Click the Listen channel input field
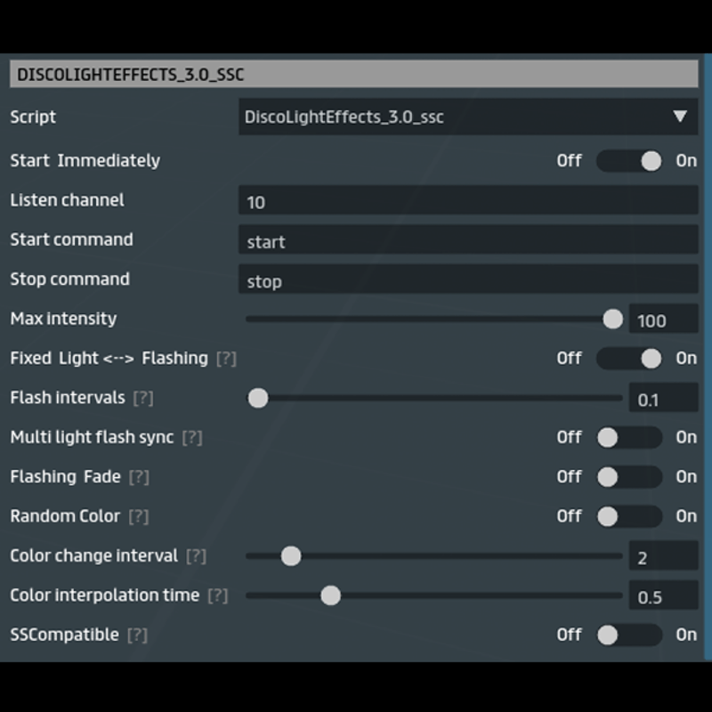 pyautogui.click(x=467, y=201)
